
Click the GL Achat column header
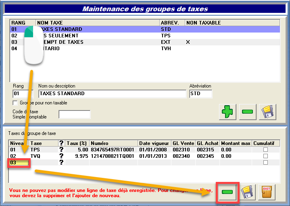point(207,143)
